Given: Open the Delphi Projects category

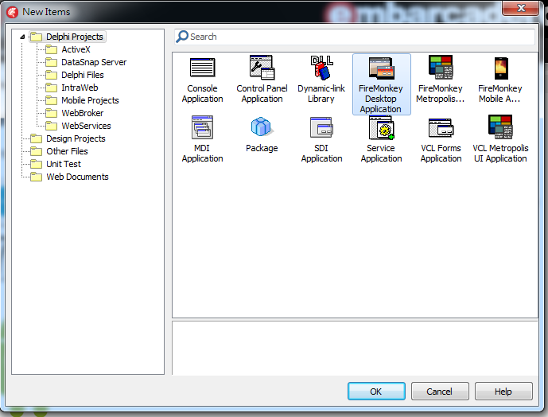Looking at the screenshot, I should (x=75, y=37).
